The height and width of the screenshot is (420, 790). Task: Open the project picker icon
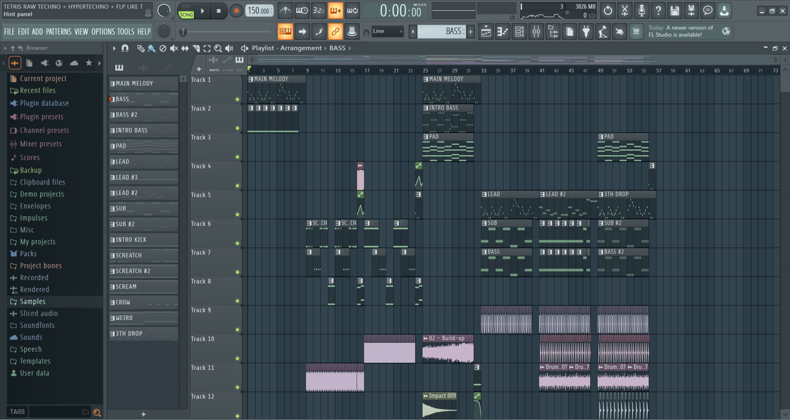[569, 32]
